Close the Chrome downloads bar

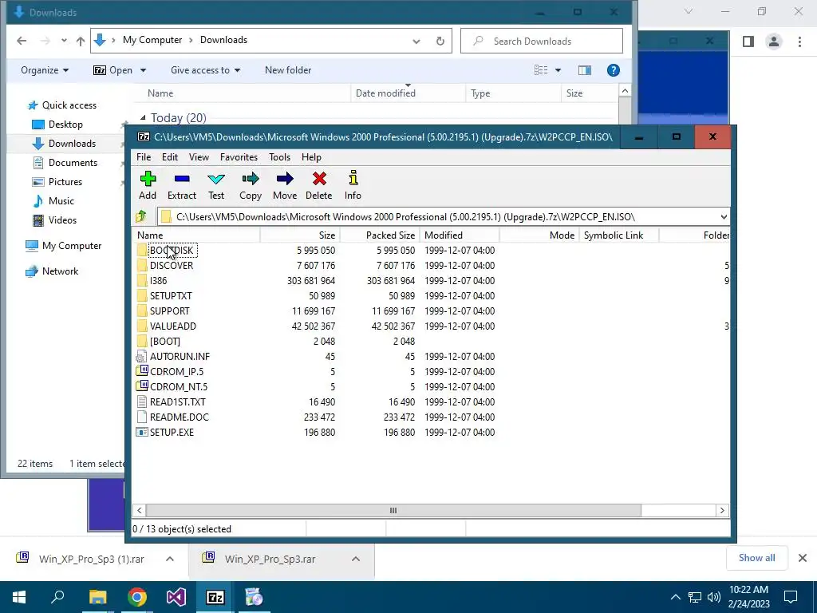803,558
